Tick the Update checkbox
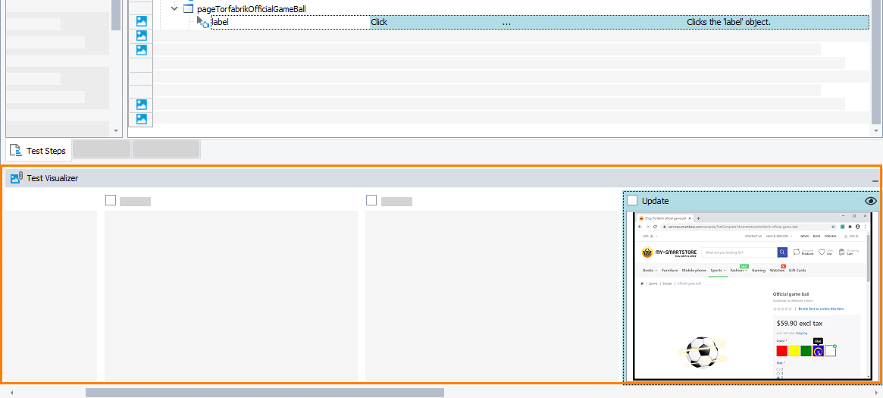Viewport: 883px width, 398px height. [x=632, y=200]
